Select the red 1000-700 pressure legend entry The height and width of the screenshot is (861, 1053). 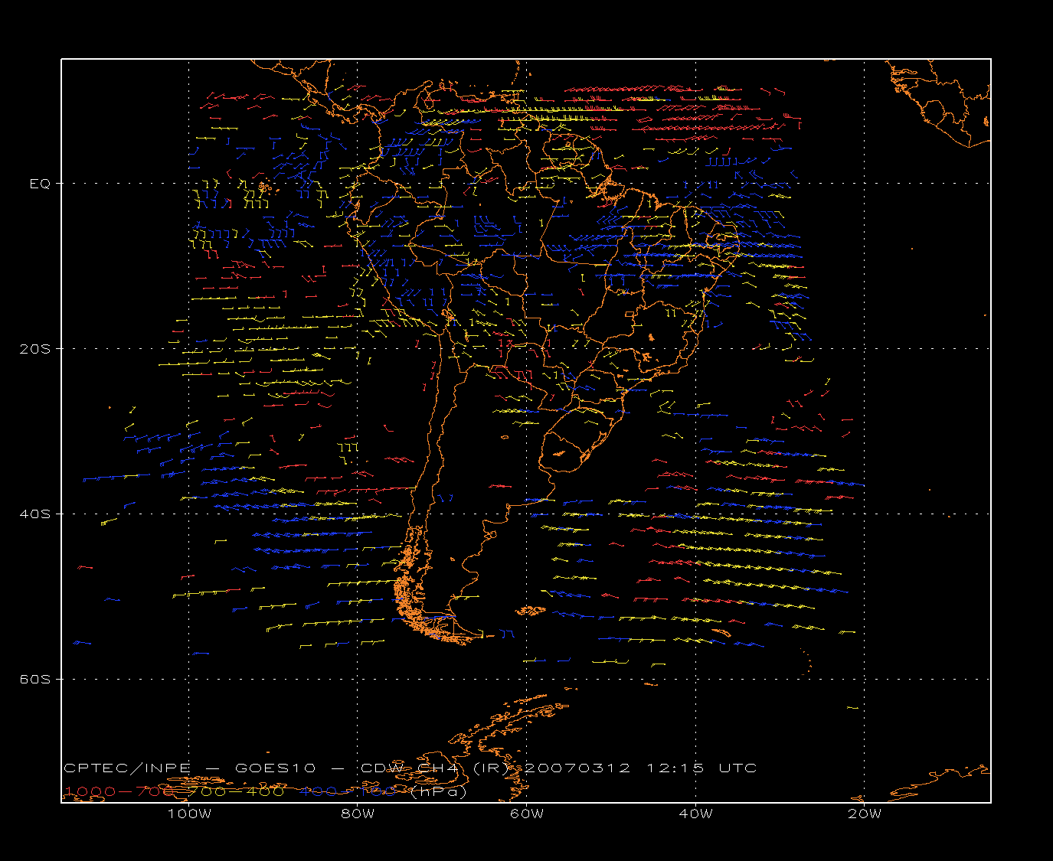121,791
